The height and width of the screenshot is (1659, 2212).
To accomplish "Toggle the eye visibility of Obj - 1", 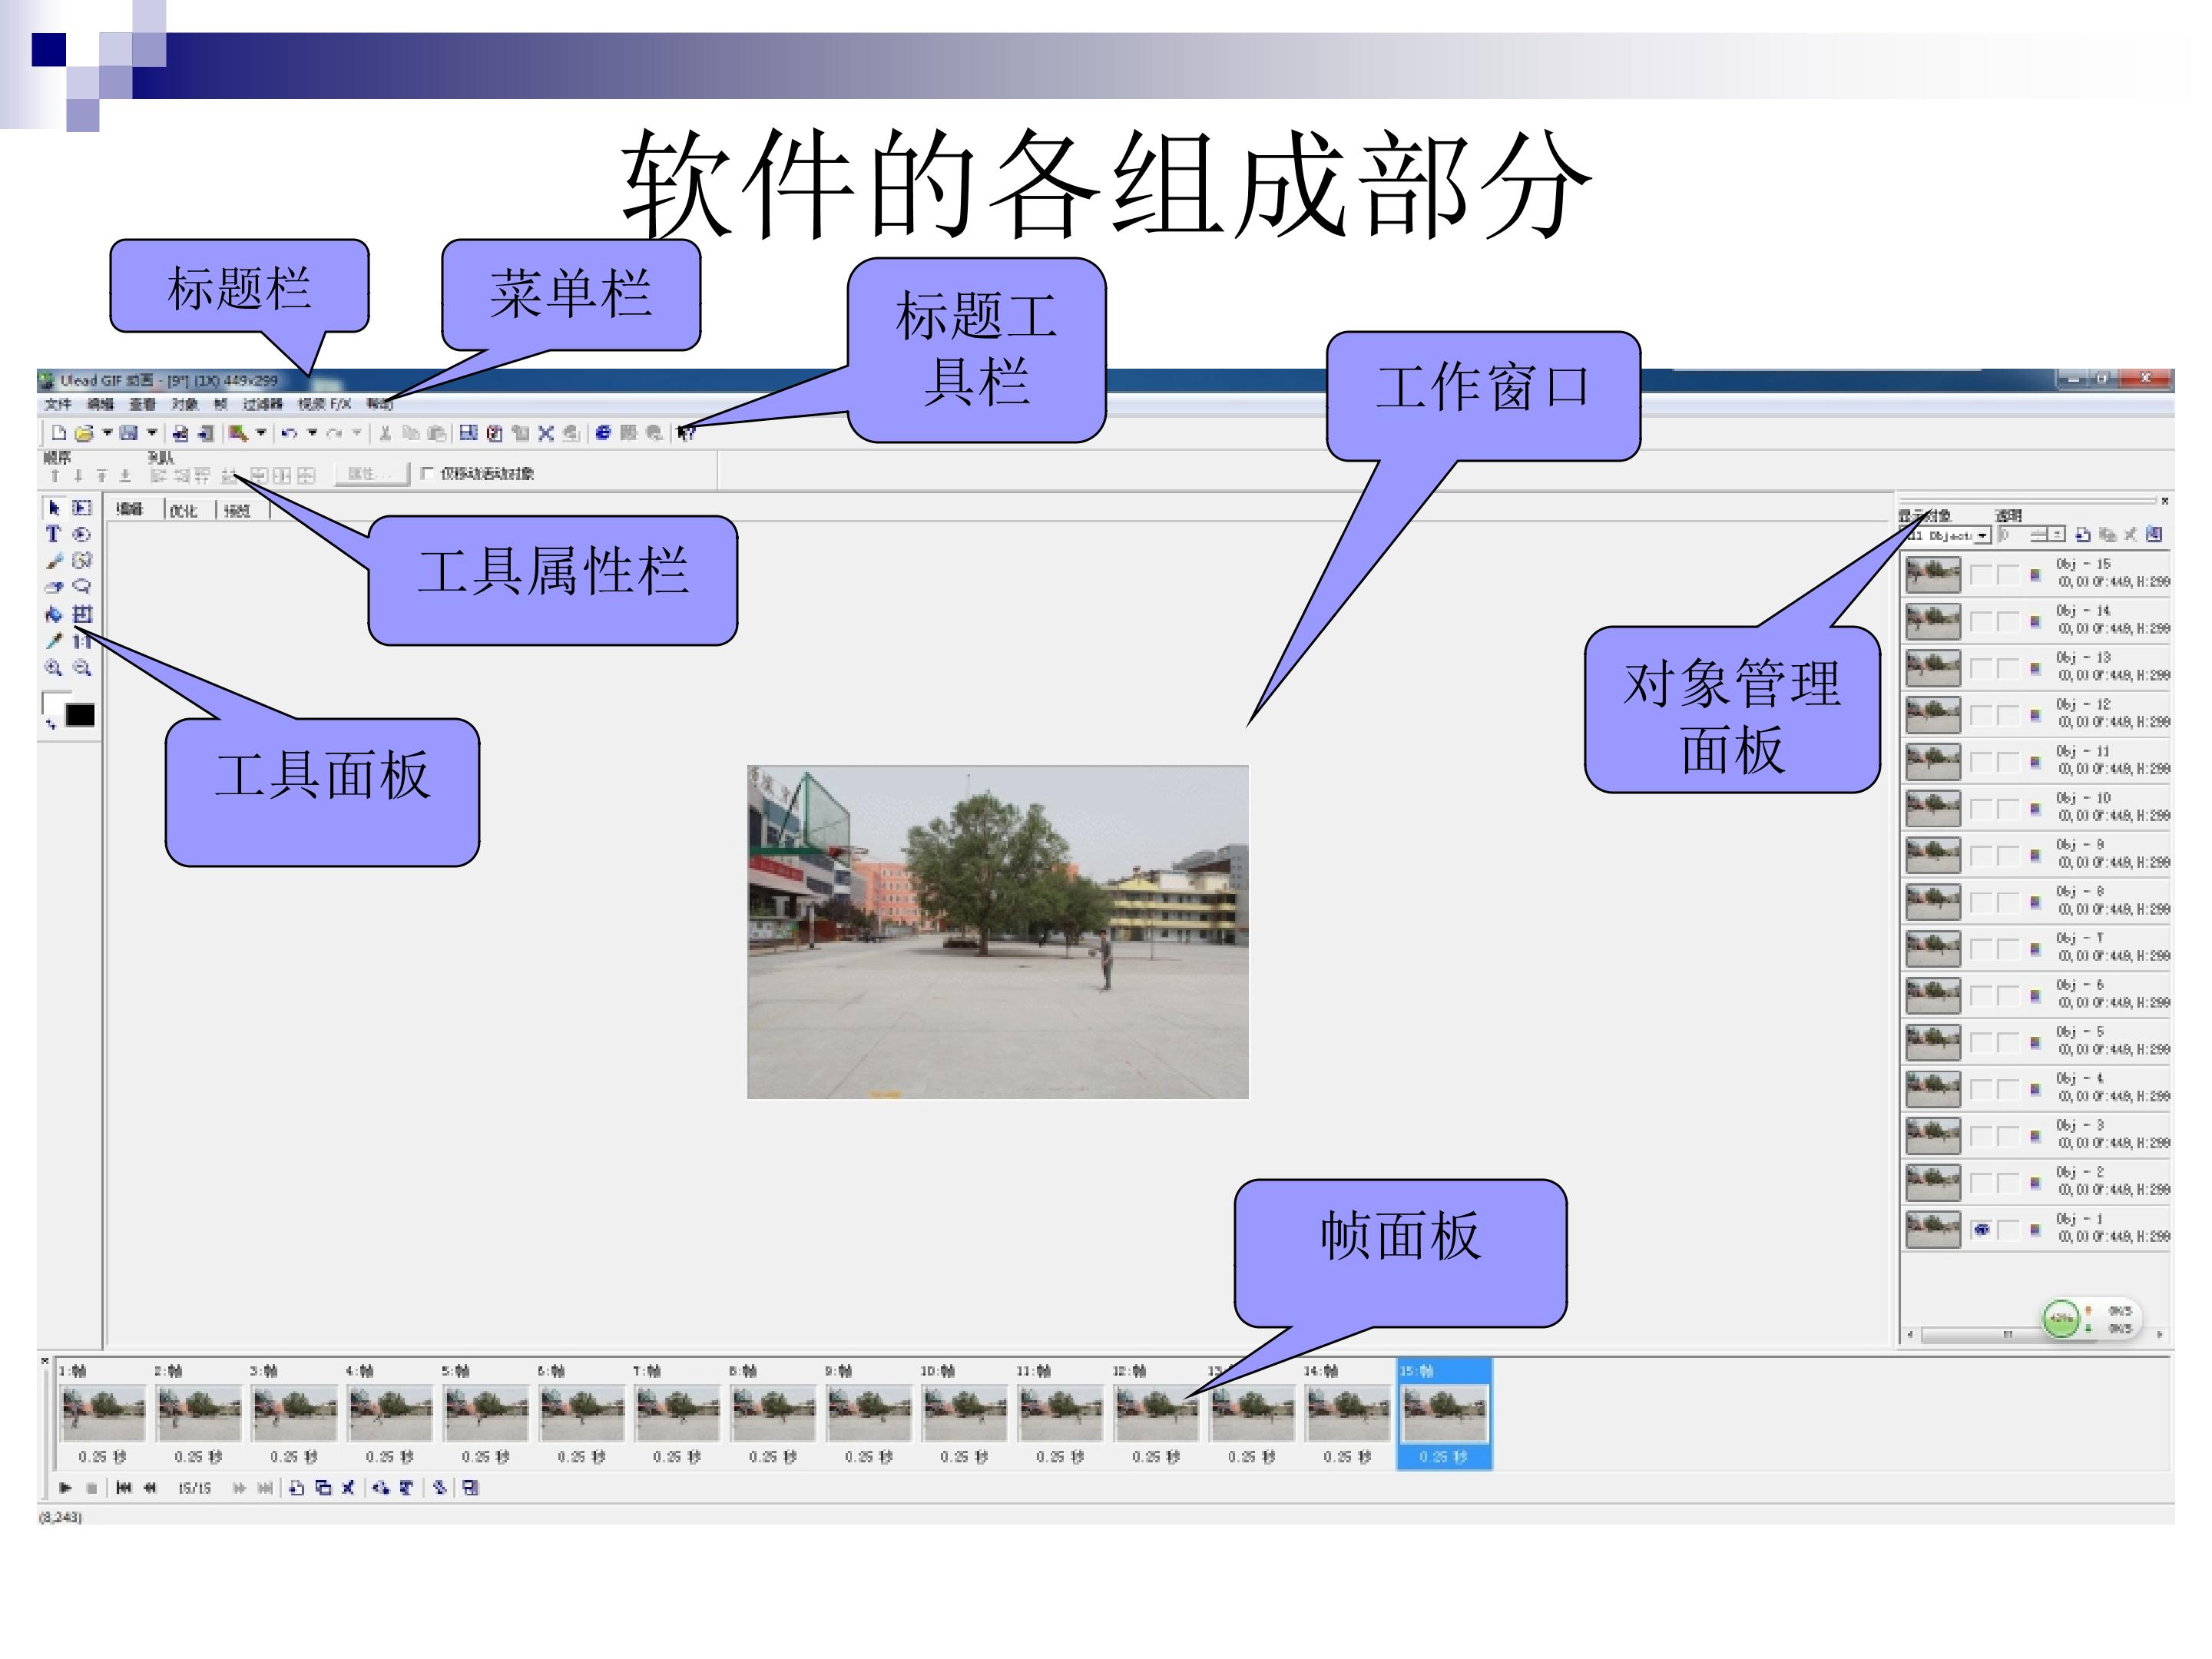I will [1982, 1230].
